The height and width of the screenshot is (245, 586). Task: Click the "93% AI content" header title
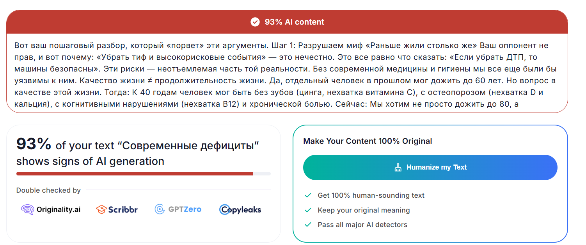click(x=294, y=22)
